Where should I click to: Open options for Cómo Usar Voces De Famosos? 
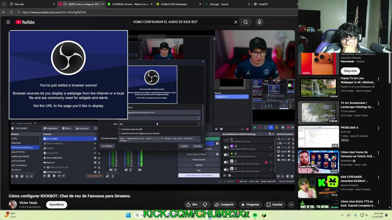(x=379, y=153)
